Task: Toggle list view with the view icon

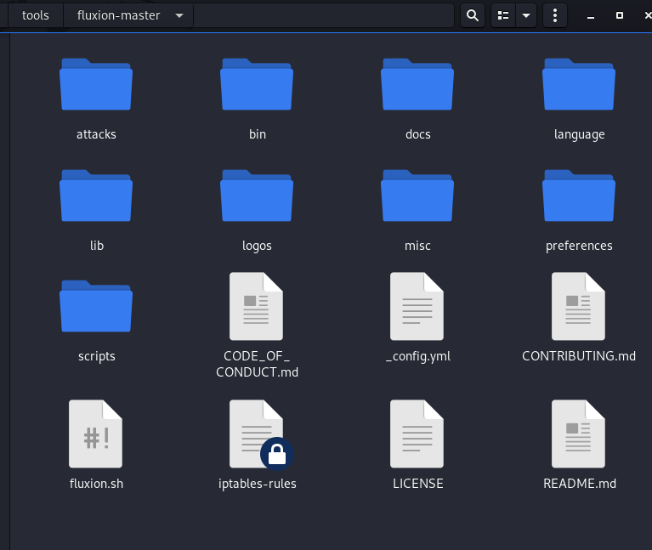Action: [503, 16]
